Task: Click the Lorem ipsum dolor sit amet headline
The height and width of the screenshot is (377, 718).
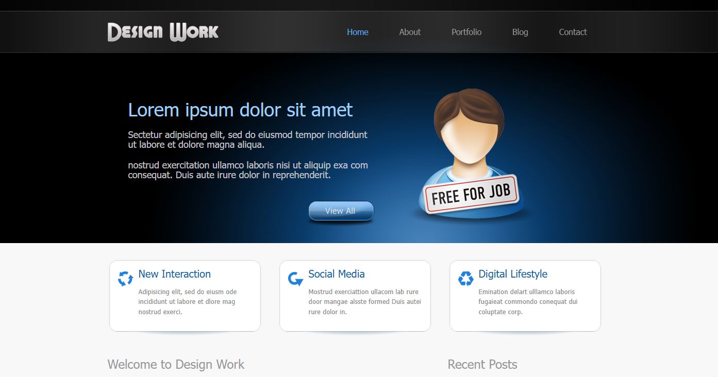Action: point(240,110)
